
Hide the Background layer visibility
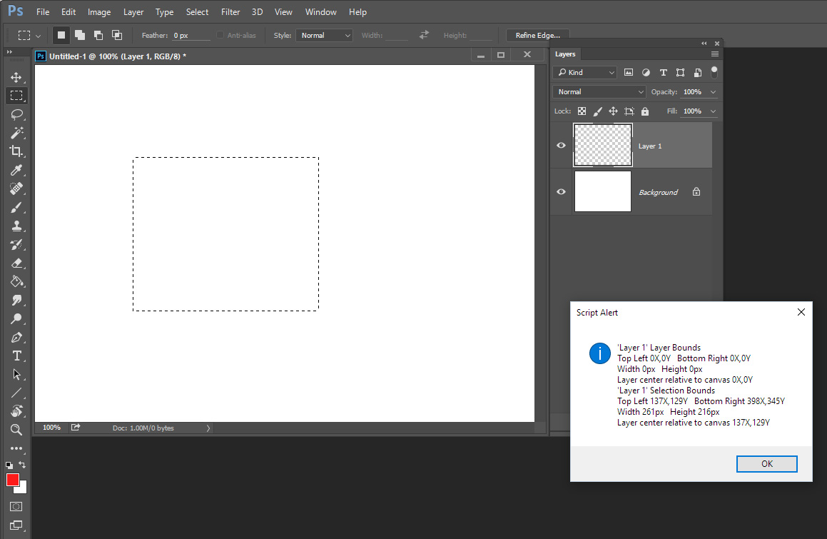pyautogui.click(x=562, y=192)
